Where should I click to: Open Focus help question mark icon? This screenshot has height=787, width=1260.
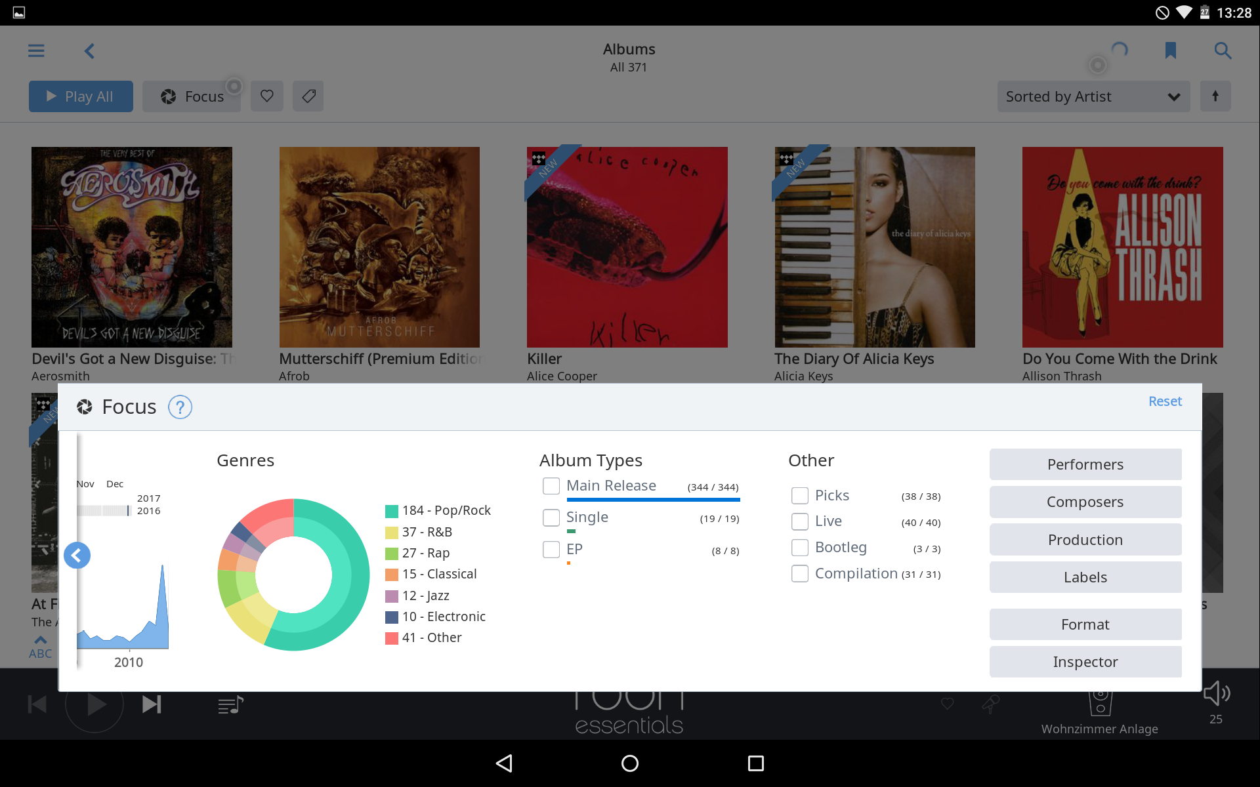(x=180, y=407)
